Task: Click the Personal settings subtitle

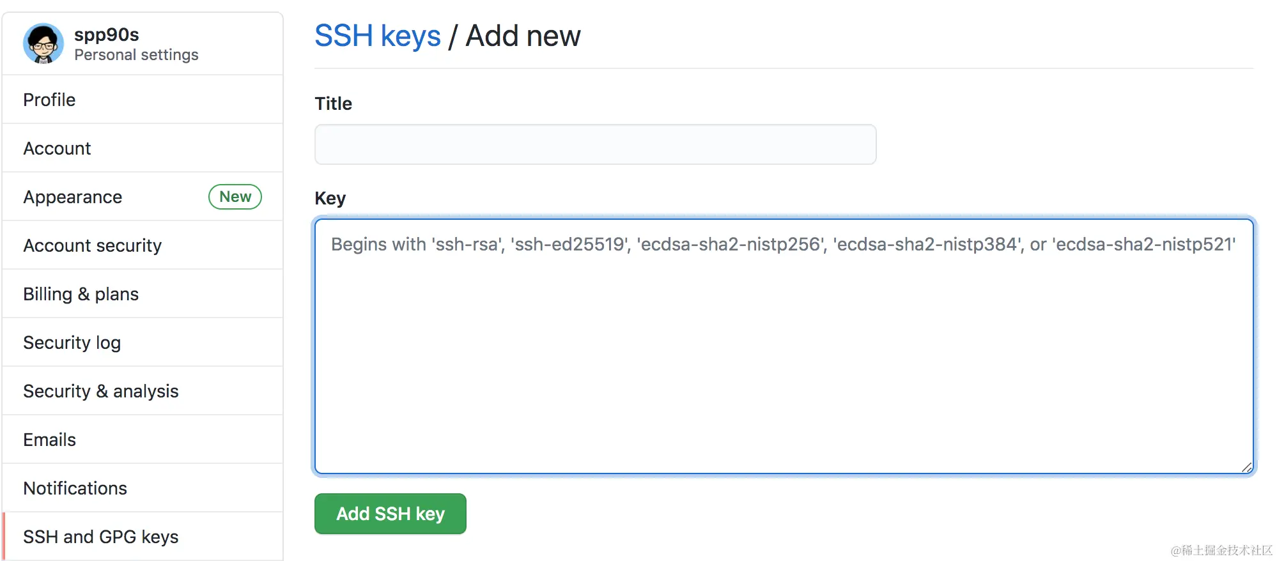Action: tap(136, 55)
